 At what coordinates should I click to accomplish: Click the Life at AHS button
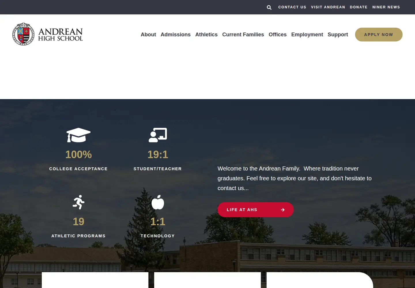tap(255, 210)
